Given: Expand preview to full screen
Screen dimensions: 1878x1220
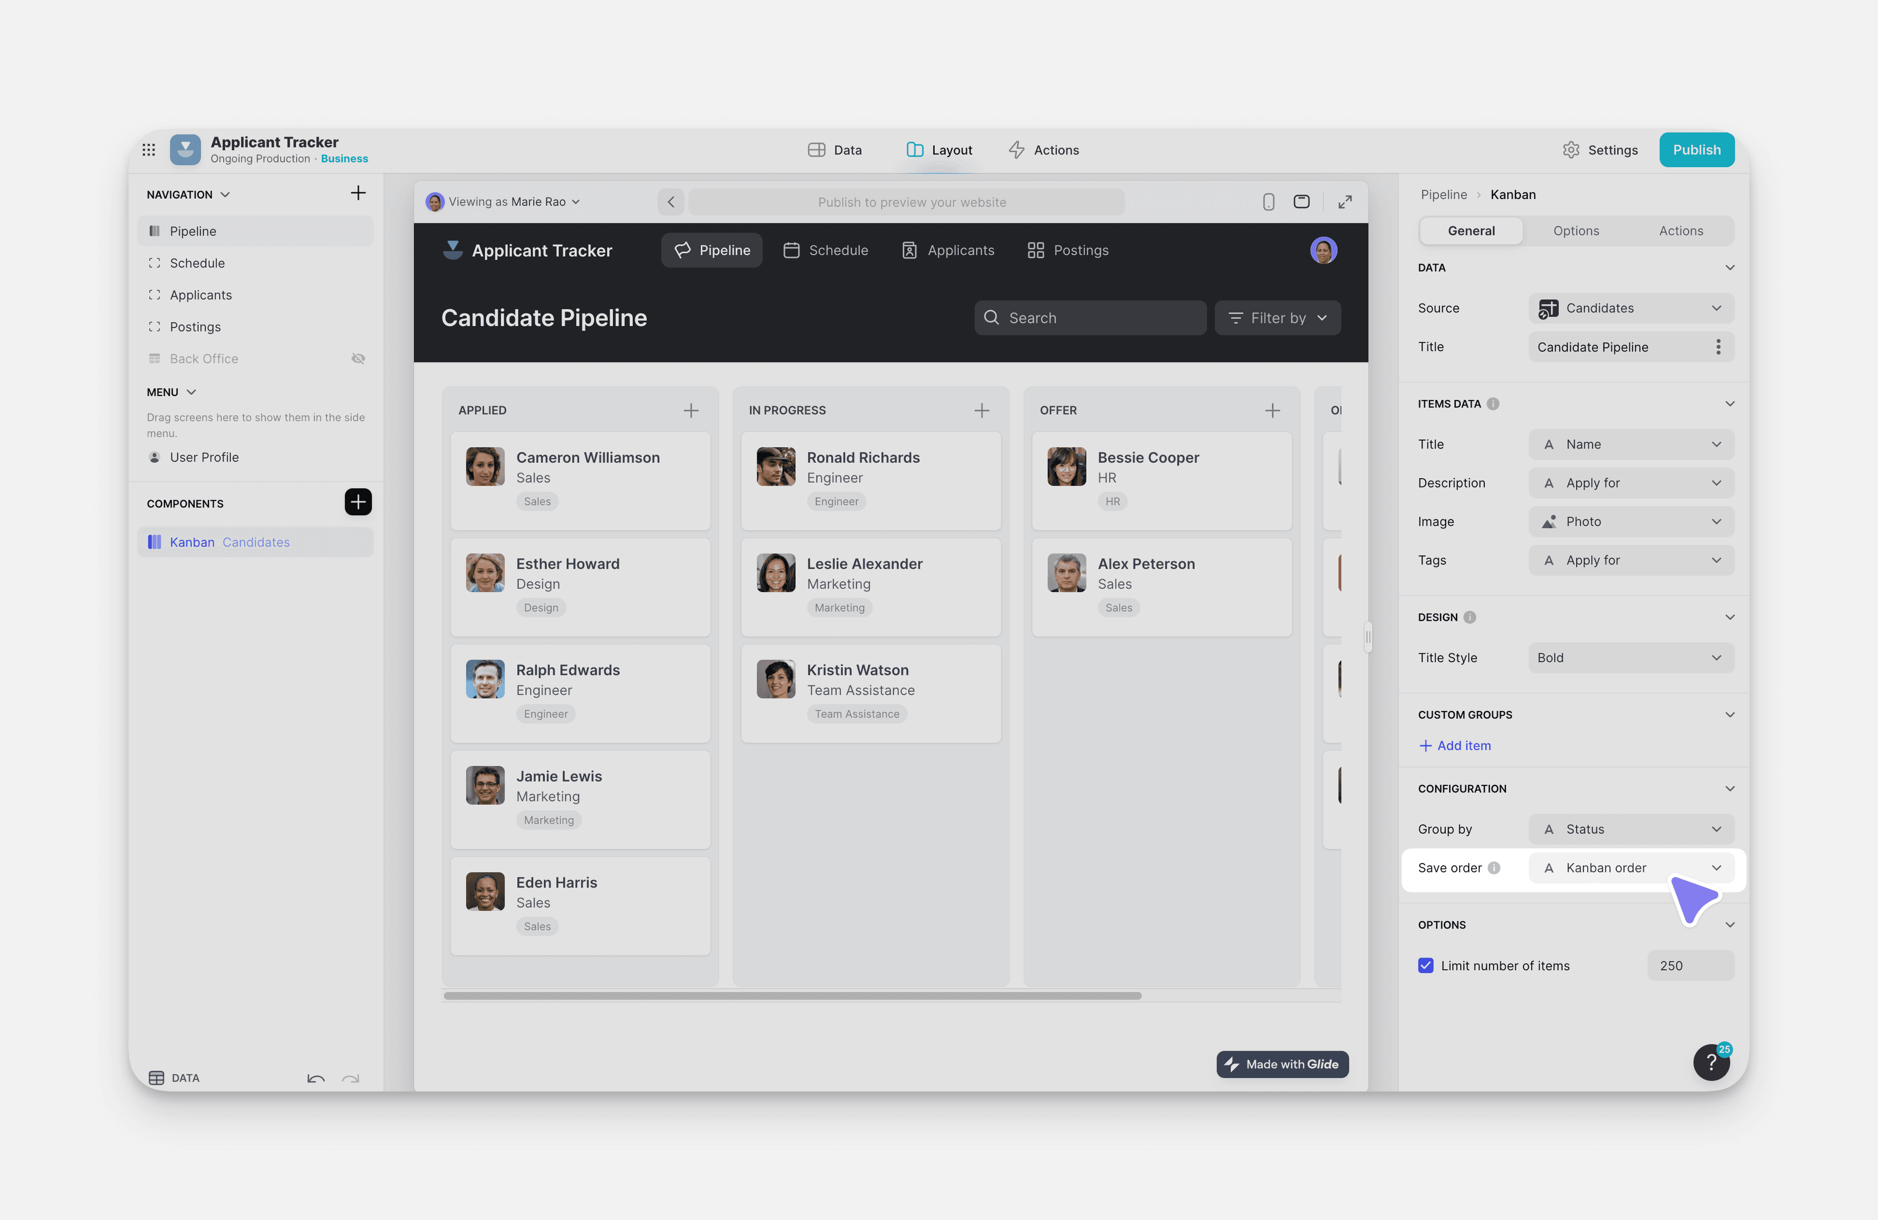Looking at the screenshot, I should click(1345, 202).
